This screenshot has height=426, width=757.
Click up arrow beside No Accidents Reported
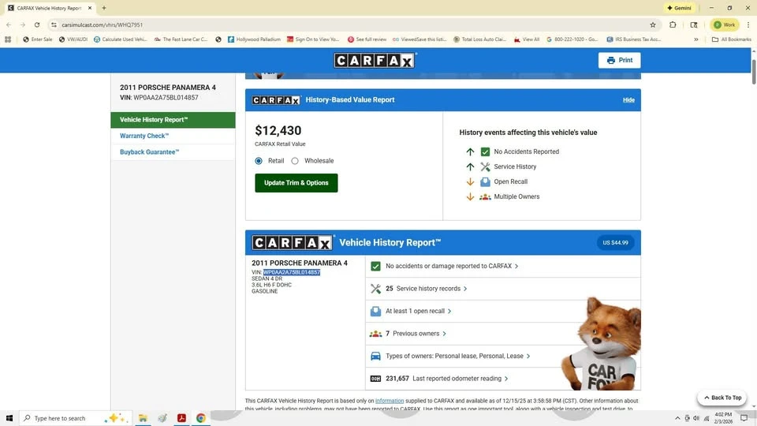pos(470,151)
